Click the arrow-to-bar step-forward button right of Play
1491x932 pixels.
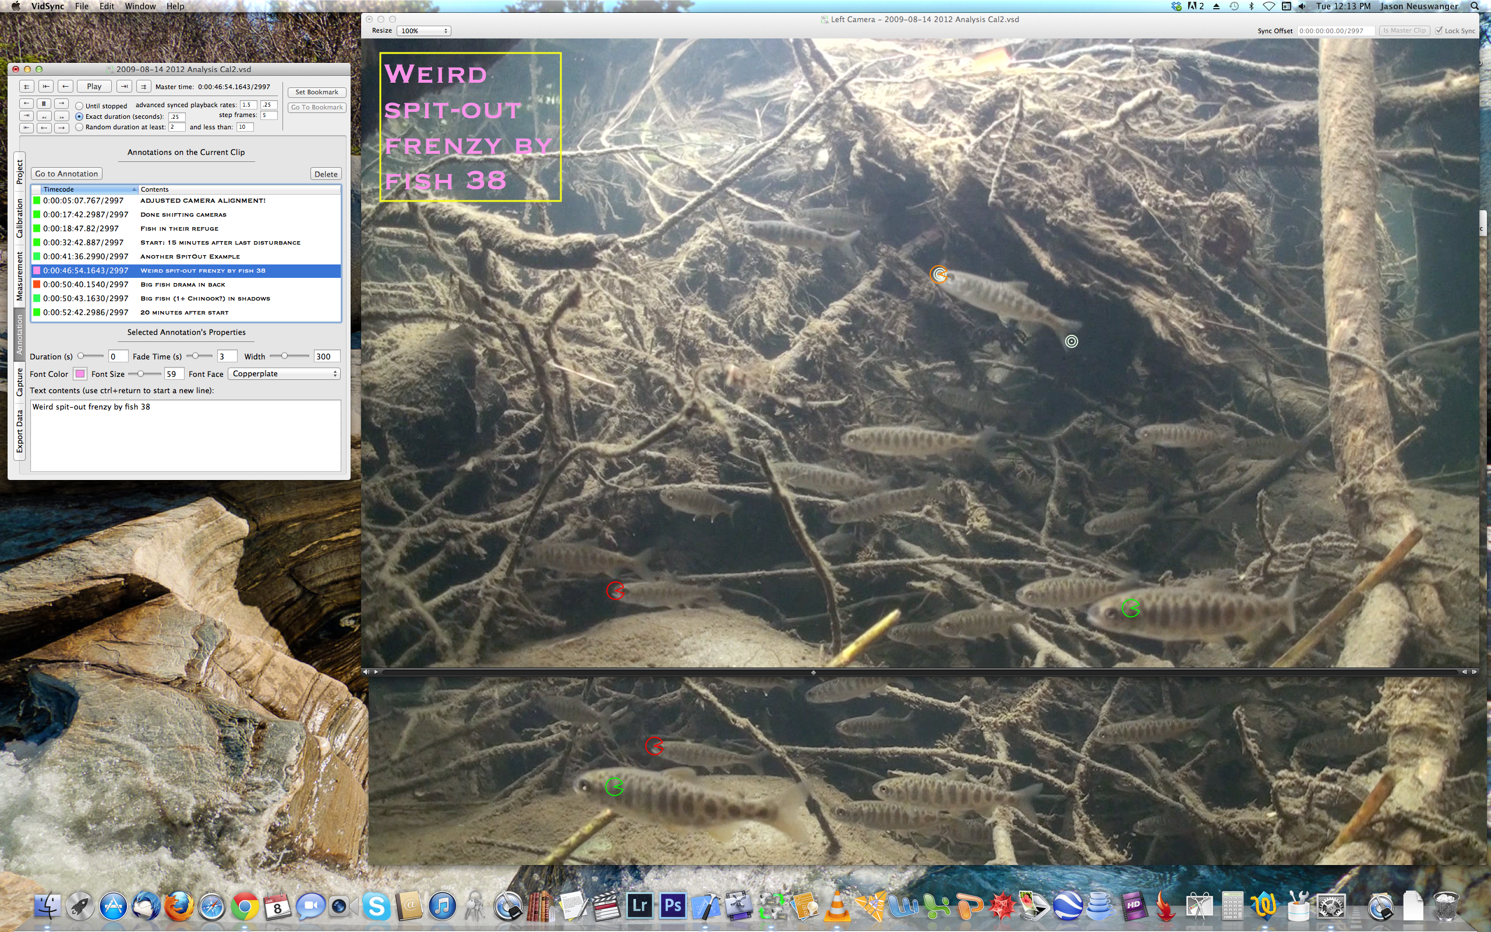125,86
